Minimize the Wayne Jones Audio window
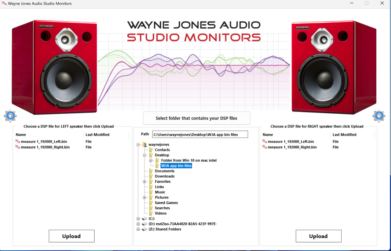 [x=352, y=3]
